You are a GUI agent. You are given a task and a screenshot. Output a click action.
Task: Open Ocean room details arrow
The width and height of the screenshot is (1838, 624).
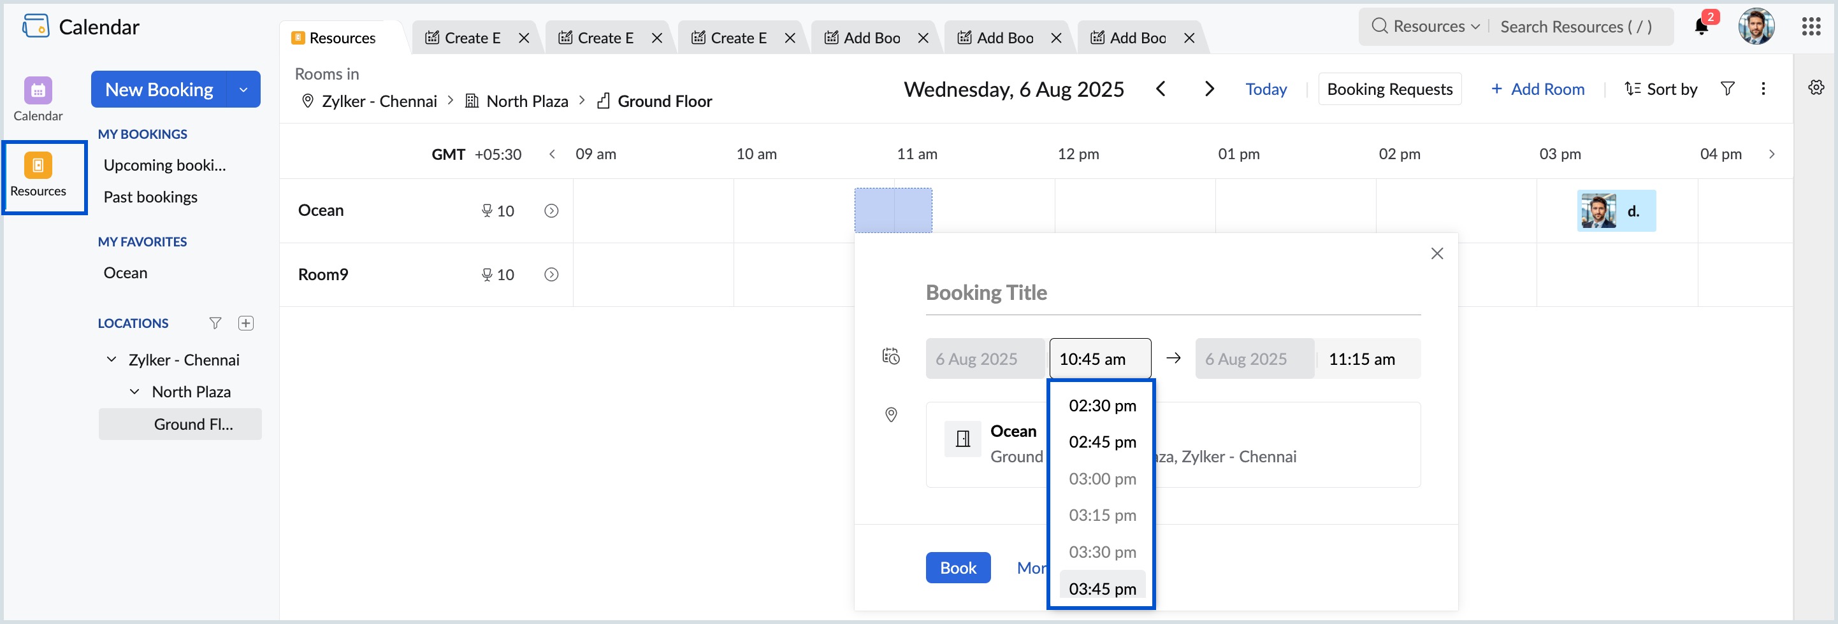551,210
